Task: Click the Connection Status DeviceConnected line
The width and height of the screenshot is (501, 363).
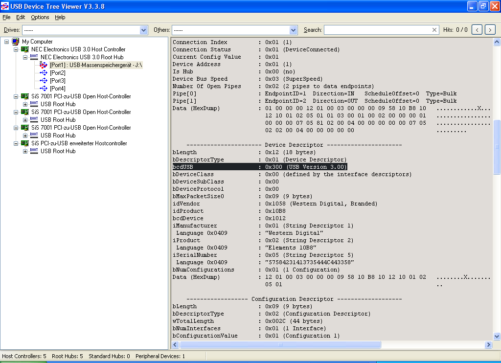Action: (x=256, y=49)
